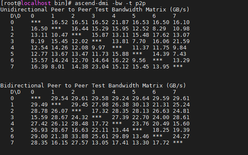Click value 15.60 in bidirectional row 4
Screen dimensions: 248x155
coord(181,124)
